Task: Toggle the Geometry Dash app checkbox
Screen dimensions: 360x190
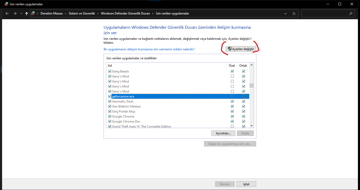Action: (110, 101)
